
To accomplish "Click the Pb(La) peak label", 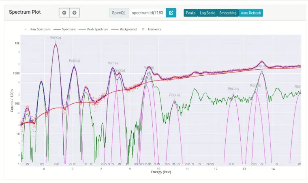I will (x=174, y=95).
